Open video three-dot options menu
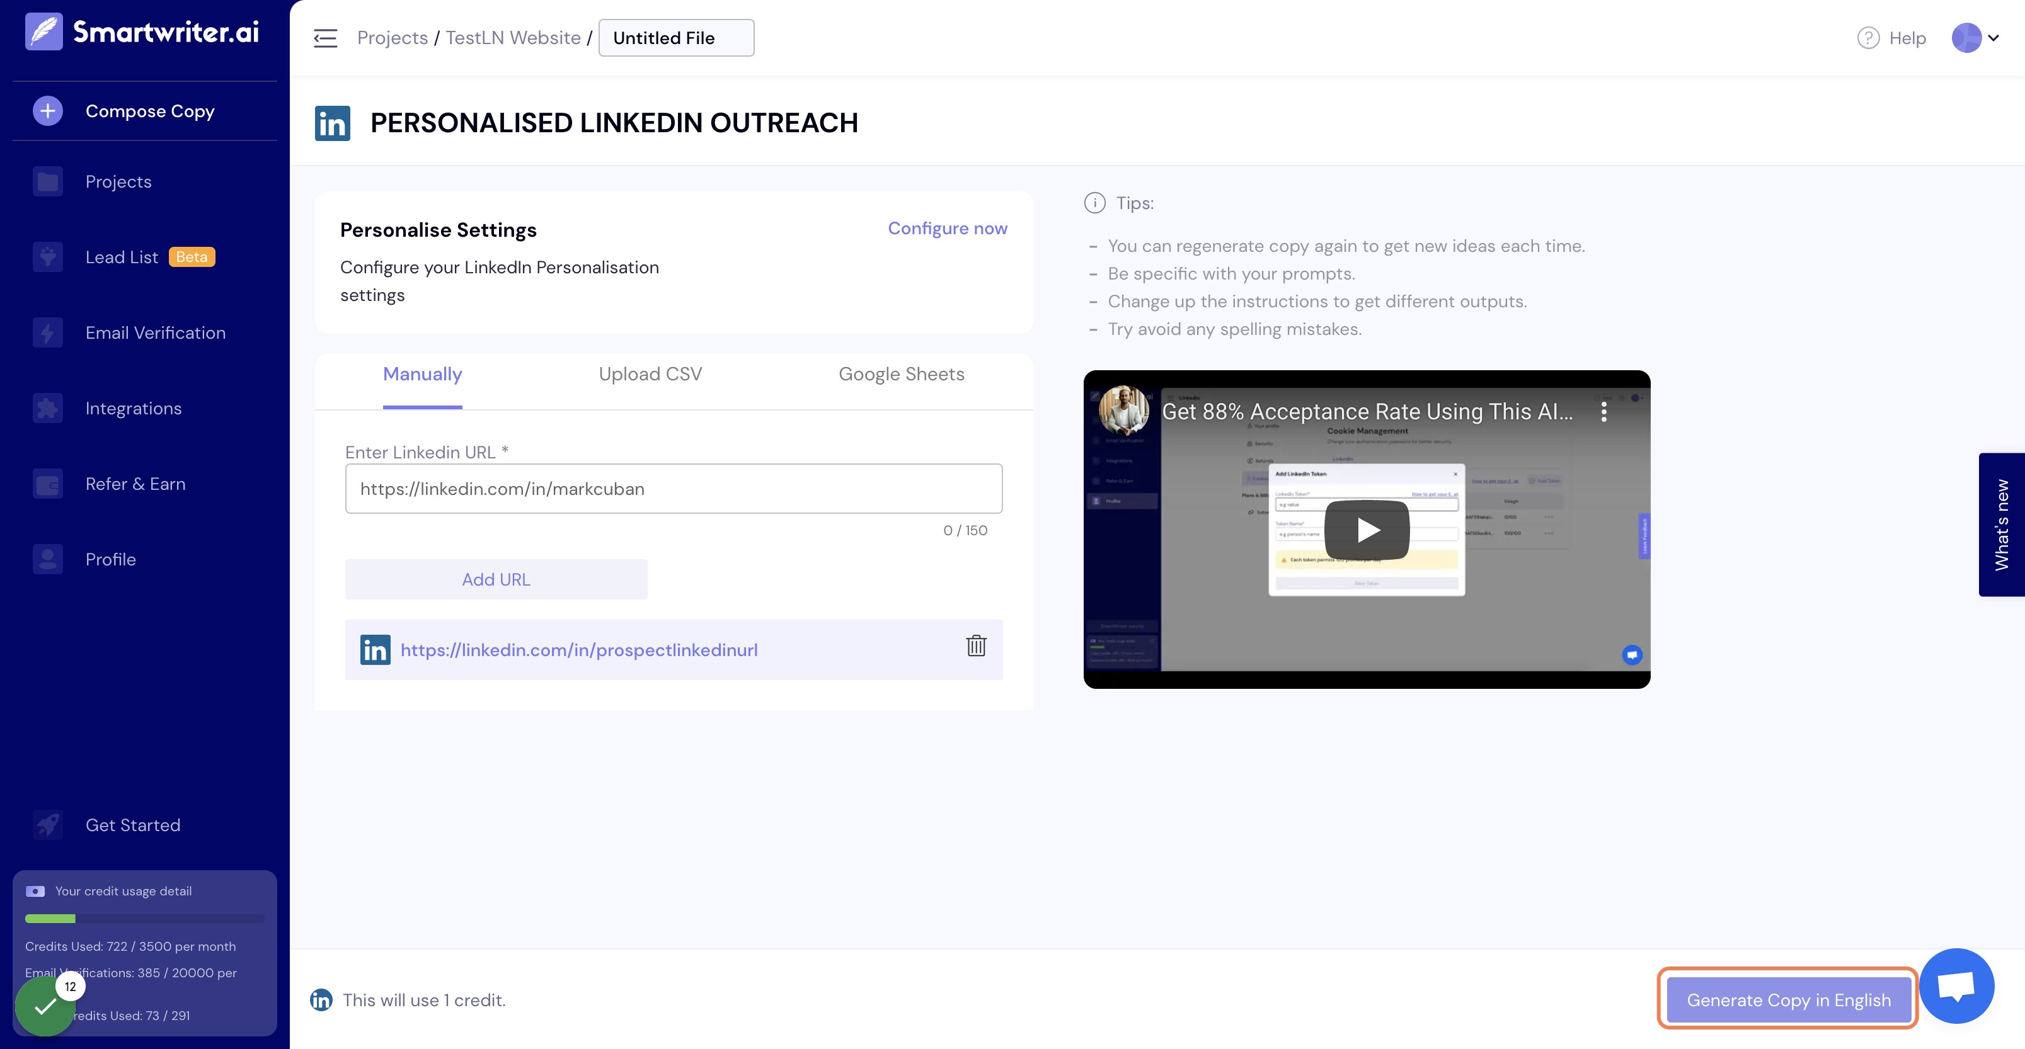The height and width of the screenshot is (1049, 2025). pyautogui.click(x=1603, y=412)
